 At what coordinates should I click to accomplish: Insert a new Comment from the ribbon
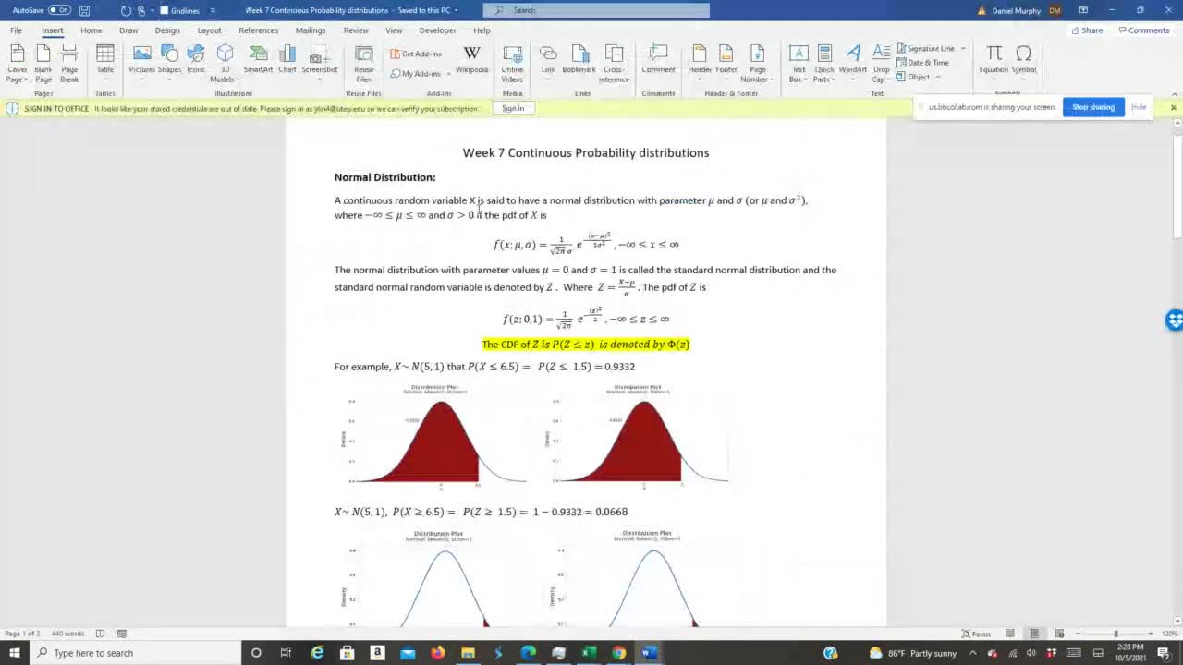pos(658,58)
